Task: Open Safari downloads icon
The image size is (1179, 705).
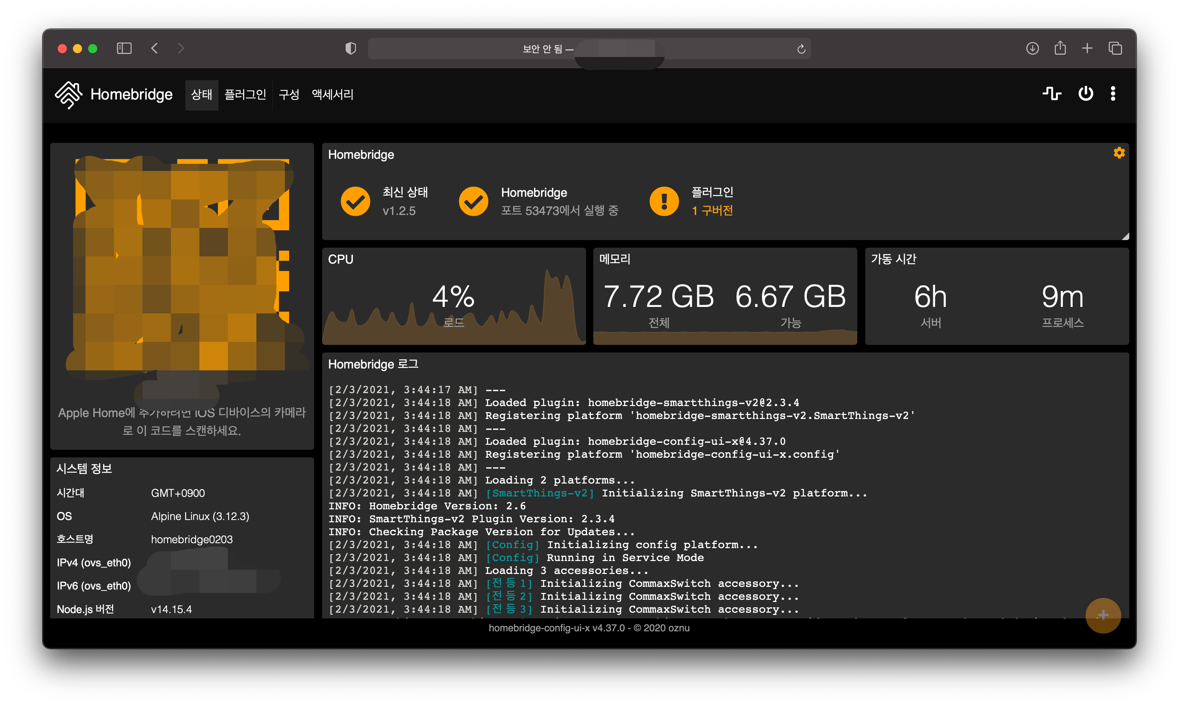Action: click(1032, 49)
